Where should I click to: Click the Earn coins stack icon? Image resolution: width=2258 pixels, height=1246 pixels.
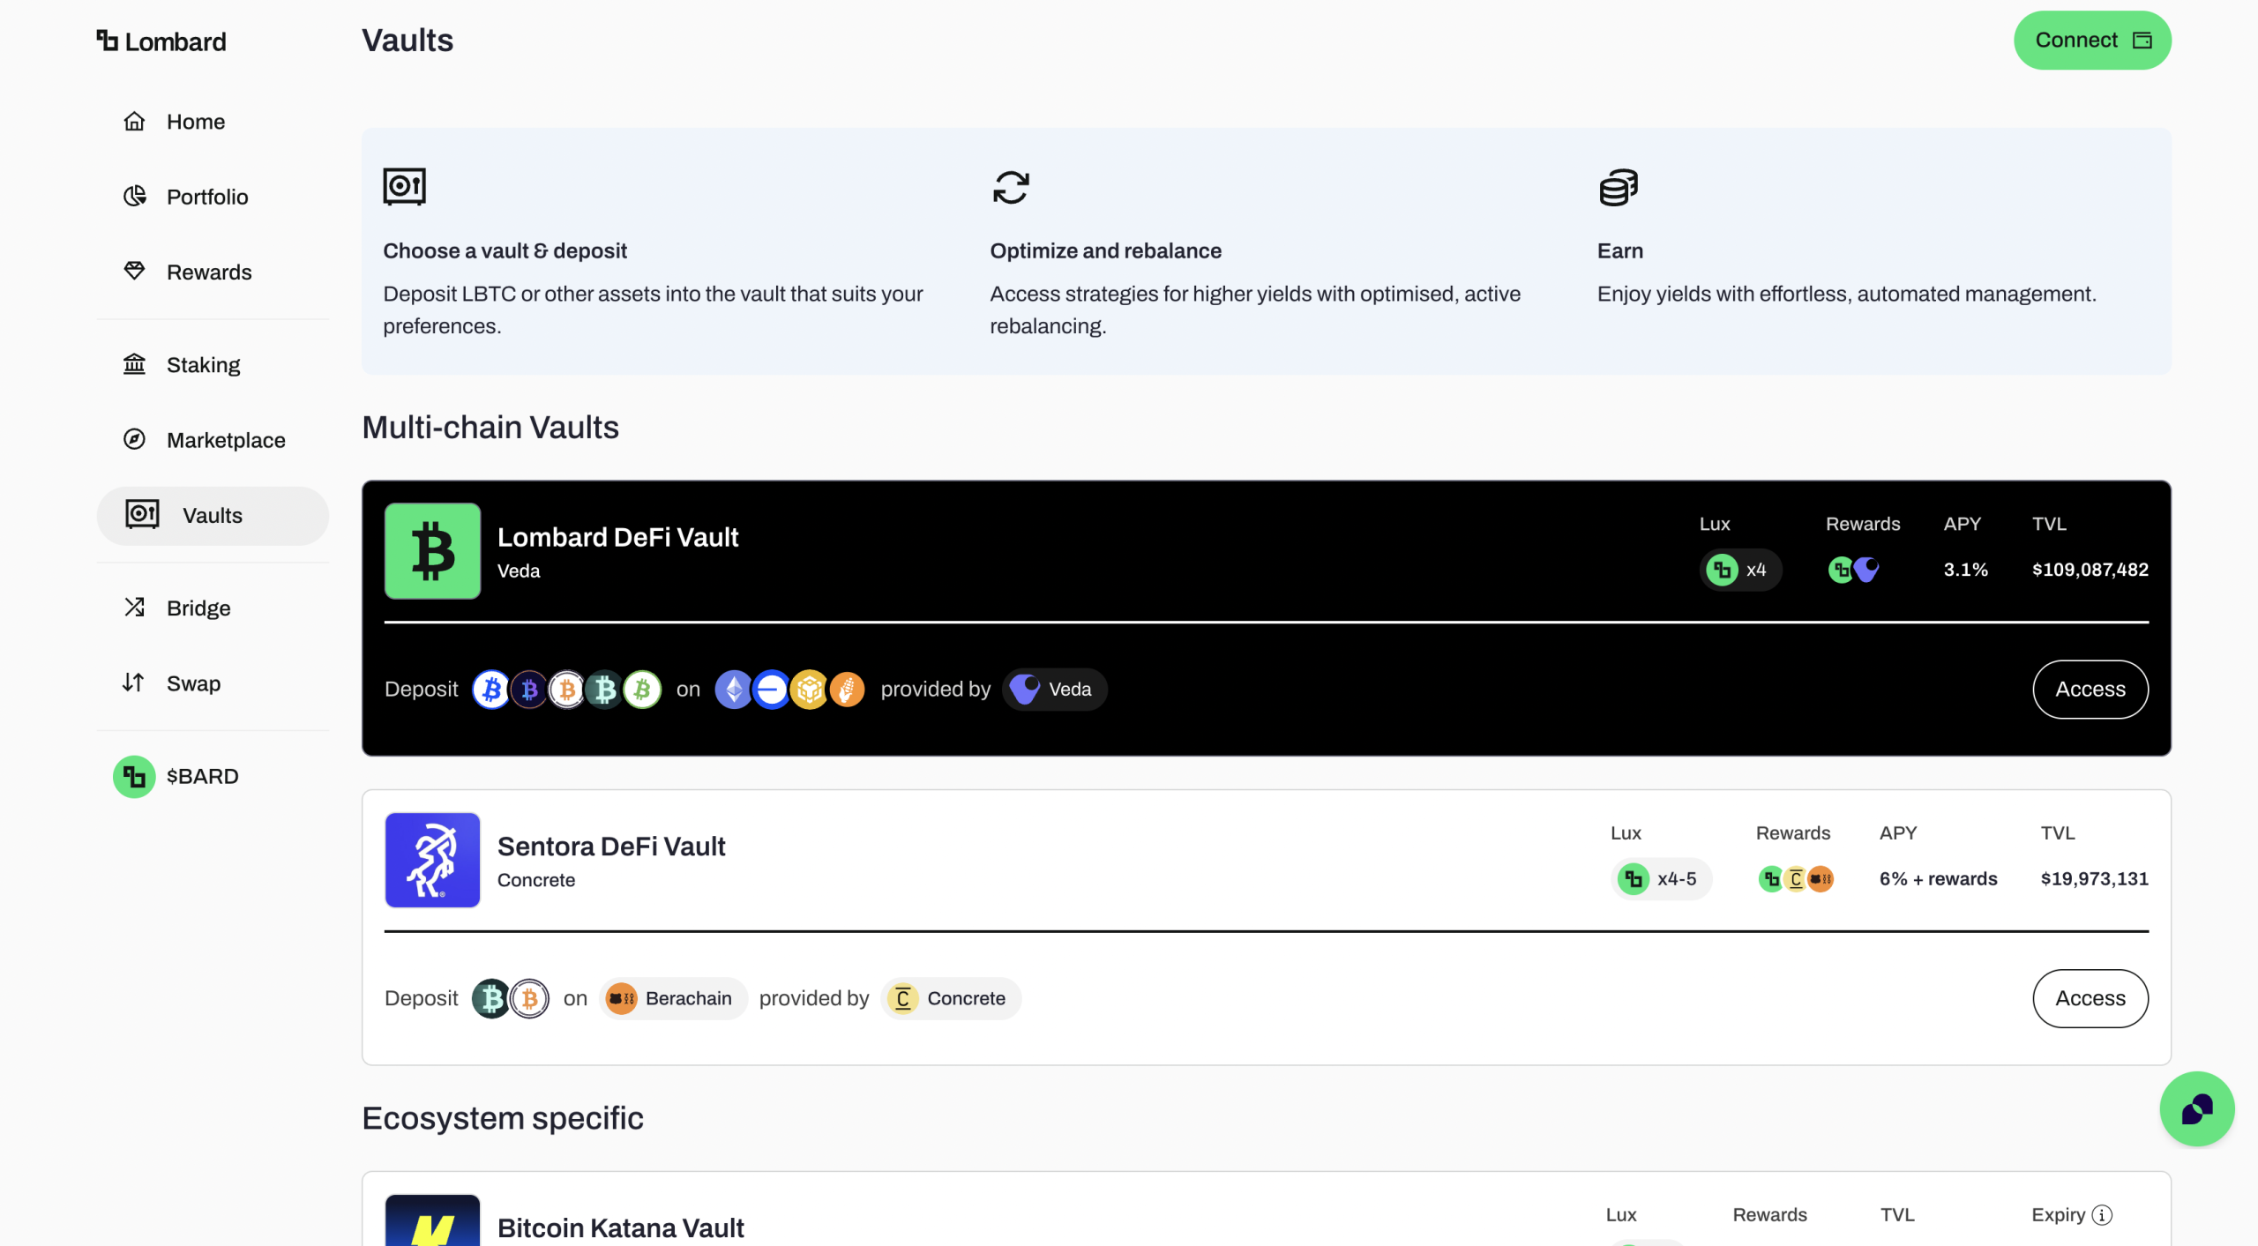[1619, 187]
